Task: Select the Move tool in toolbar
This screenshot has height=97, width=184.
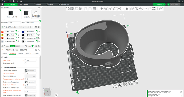Action: tap(102, 9)
